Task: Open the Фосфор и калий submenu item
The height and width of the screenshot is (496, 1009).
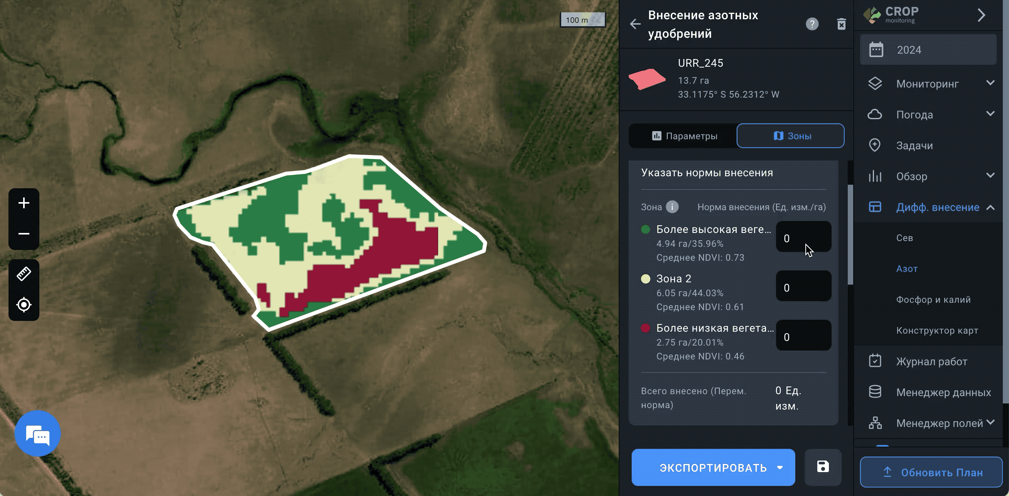Action: tap(933, 300)
